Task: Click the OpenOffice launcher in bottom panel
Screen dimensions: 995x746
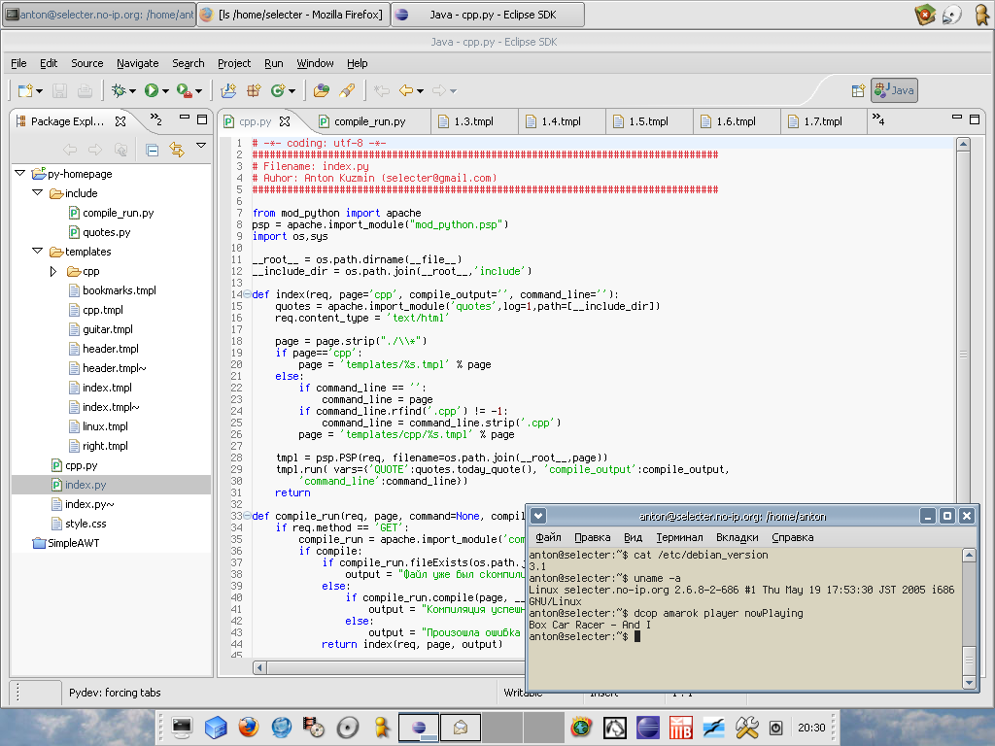Action: click(714, 727)
